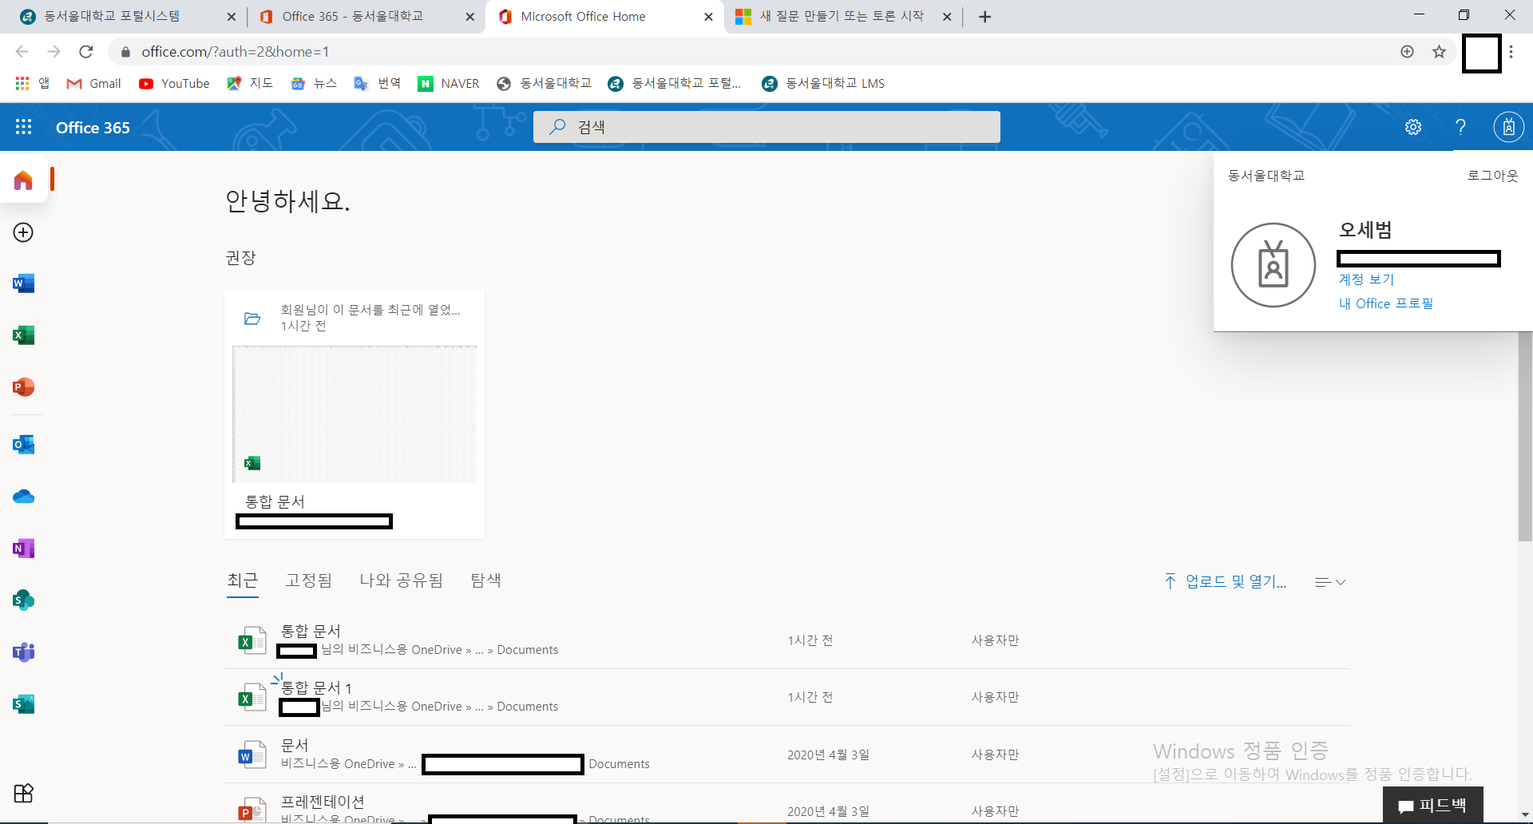Open the settings gear in Office header
The width and height of the screenshot is (1533, 824).
[x=1413, y=127]
